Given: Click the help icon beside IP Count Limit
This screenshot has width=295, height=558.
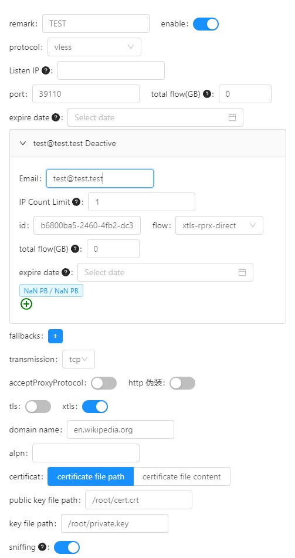Looking at the screenshot, I should click(x=76, y=202).
